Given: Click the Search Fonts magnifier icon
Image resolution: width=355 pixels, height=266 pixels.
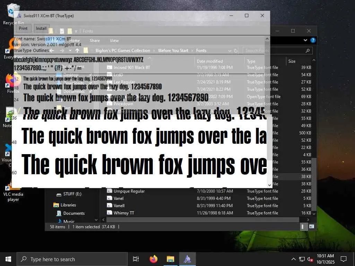Looking at the screenshot, I should pos(308,51).
